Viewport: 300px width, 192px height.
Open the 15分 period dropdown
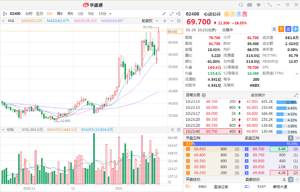(x=104, y=13)
